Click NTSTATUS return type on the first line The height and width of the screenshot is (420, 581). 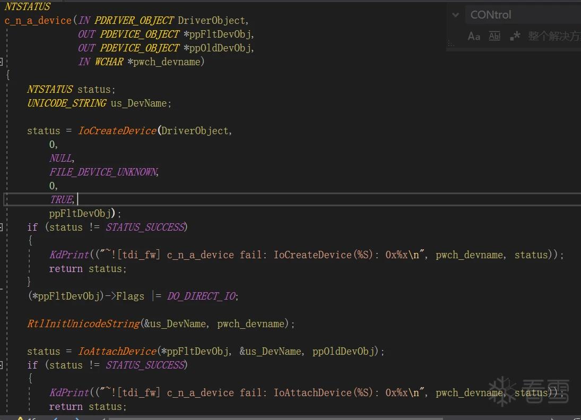coord(28,7)
